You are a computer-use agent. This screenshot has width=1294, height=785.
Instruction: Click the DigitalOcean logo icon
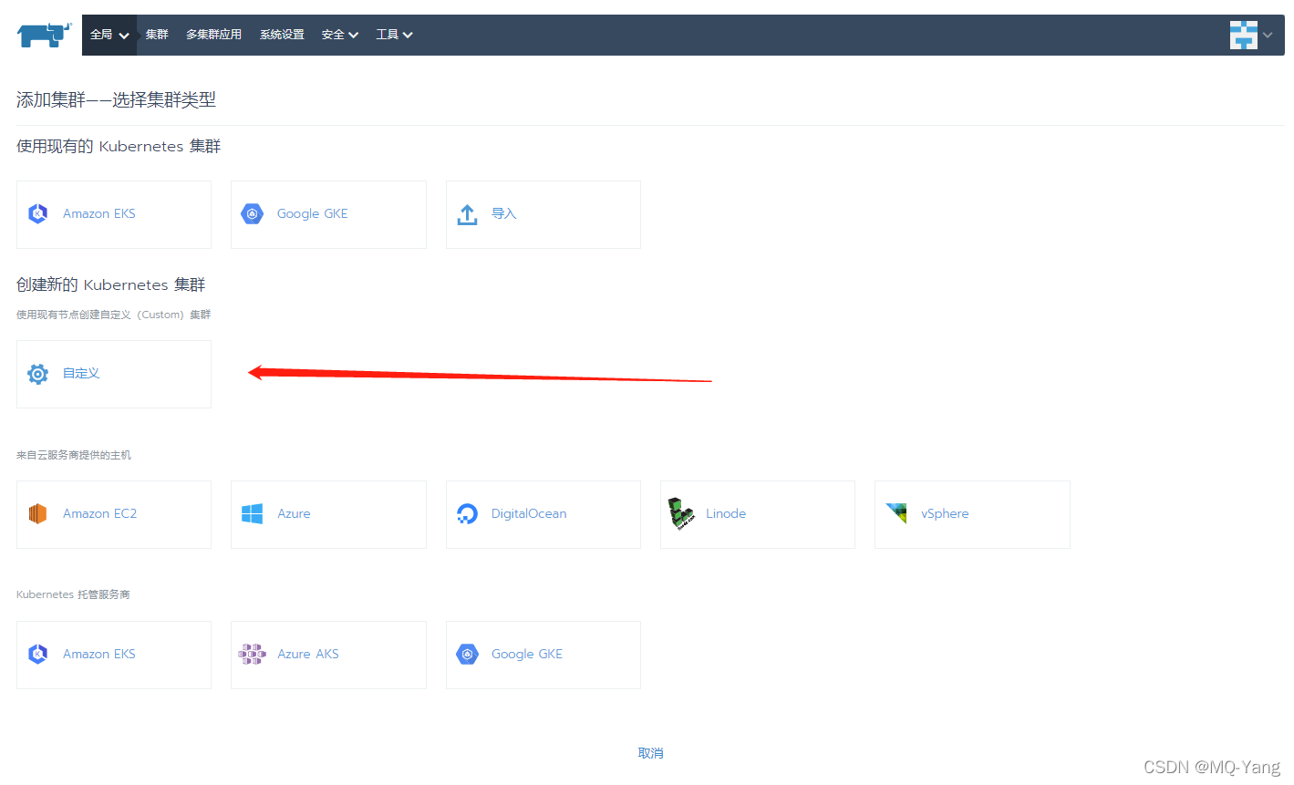point(467,514)
